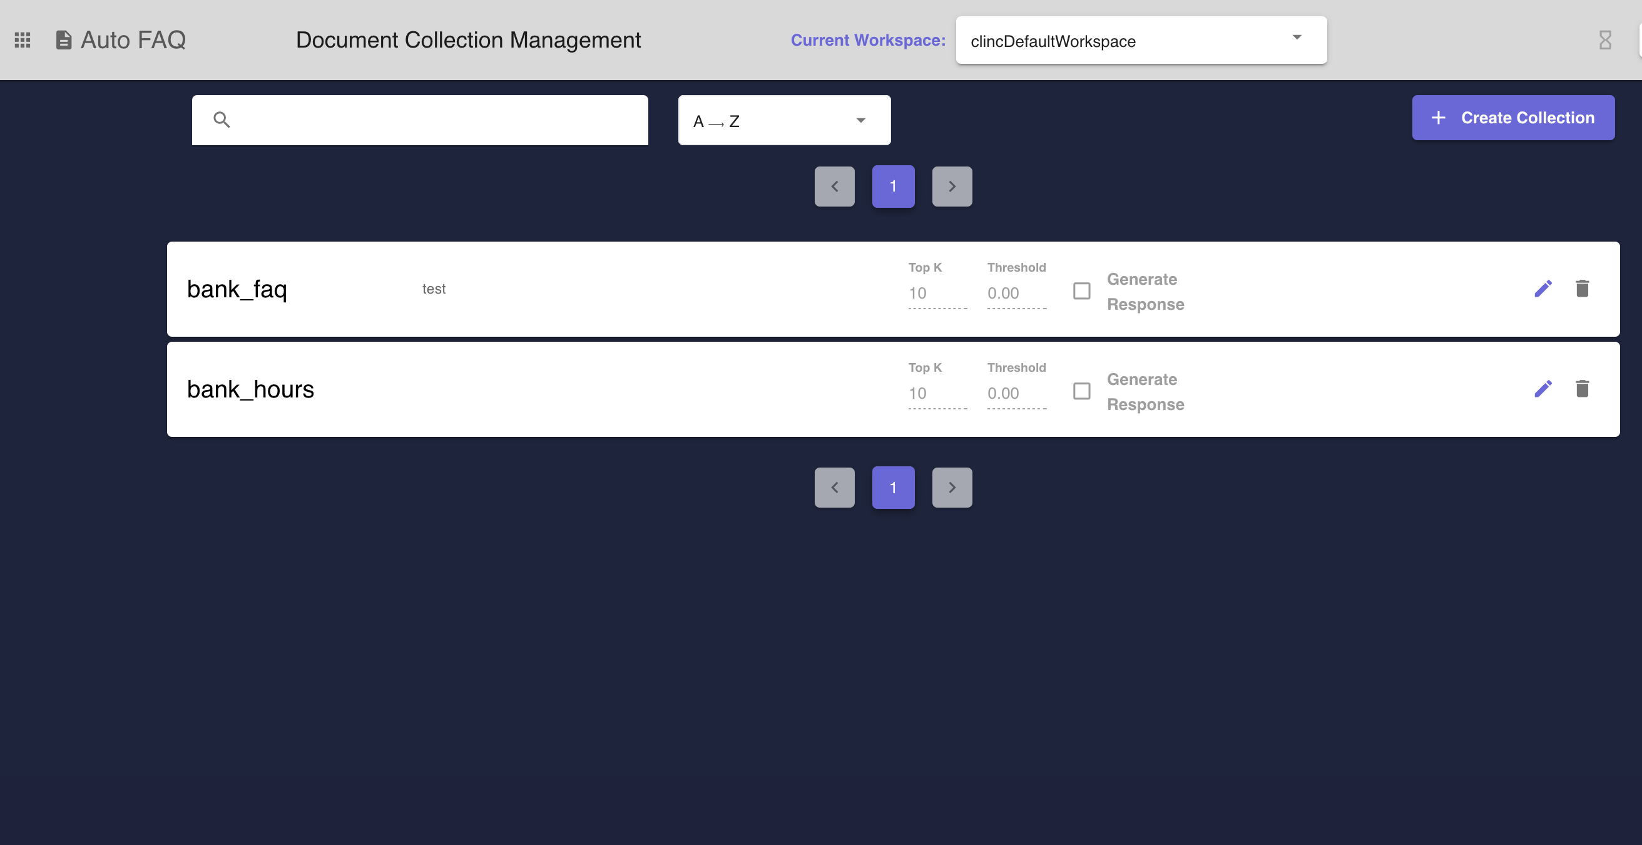Select page 1 in the bottom pagination
The height and width of the screenshot is (845, 1642).
click(x=893, y=487)
